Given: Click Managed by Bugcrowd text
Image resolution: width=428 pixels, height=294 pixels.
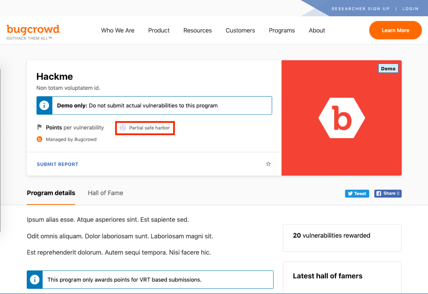Looking at the screenshot, I should 71,139.
